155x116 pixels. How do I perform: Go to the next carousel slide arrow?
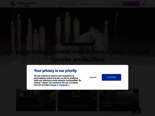click(x=139, y=110)
